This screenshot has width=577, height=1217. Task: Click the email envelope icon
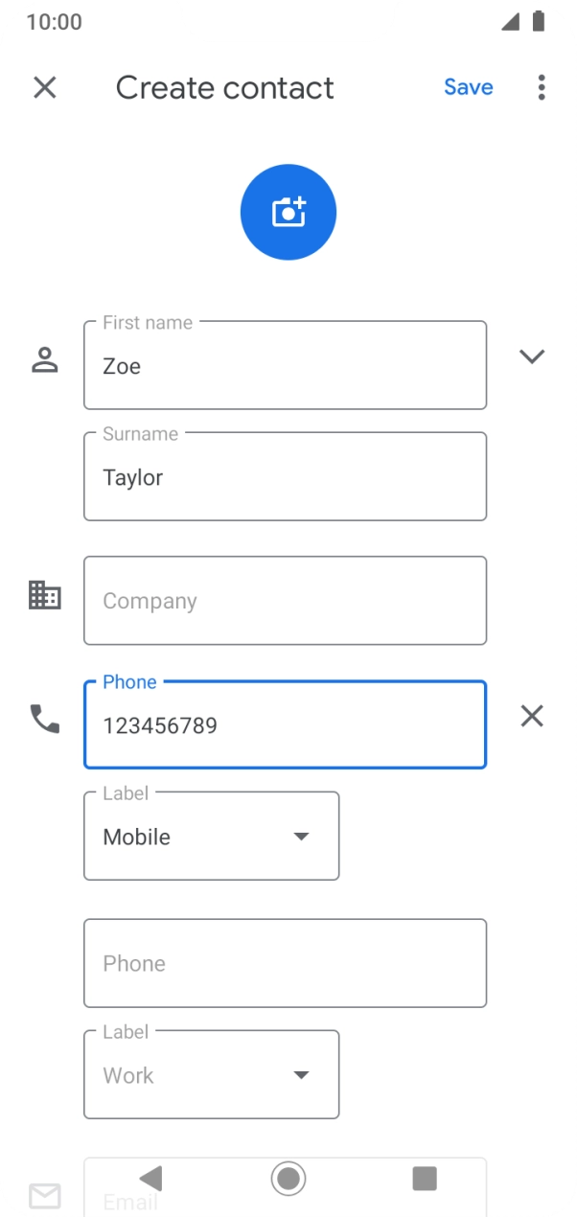45,1195
